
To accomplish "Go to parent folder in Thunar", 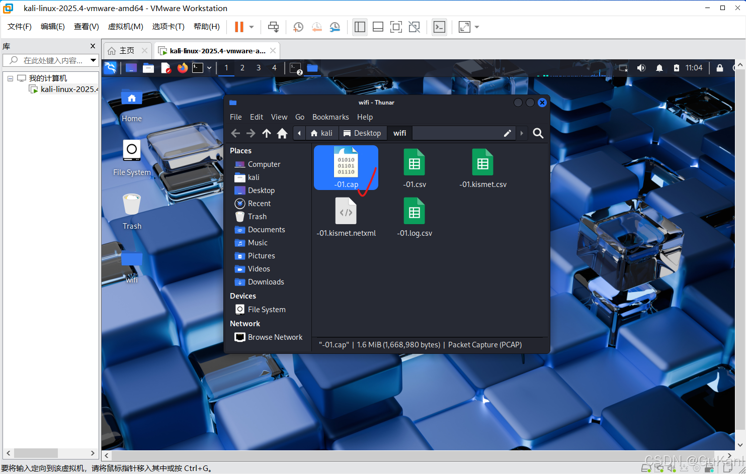I will coord(267,133).
